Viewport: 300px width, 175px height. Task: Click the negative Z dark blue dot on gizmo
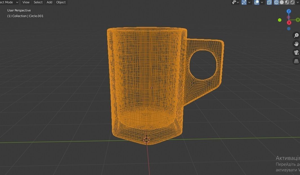point(289,29)
